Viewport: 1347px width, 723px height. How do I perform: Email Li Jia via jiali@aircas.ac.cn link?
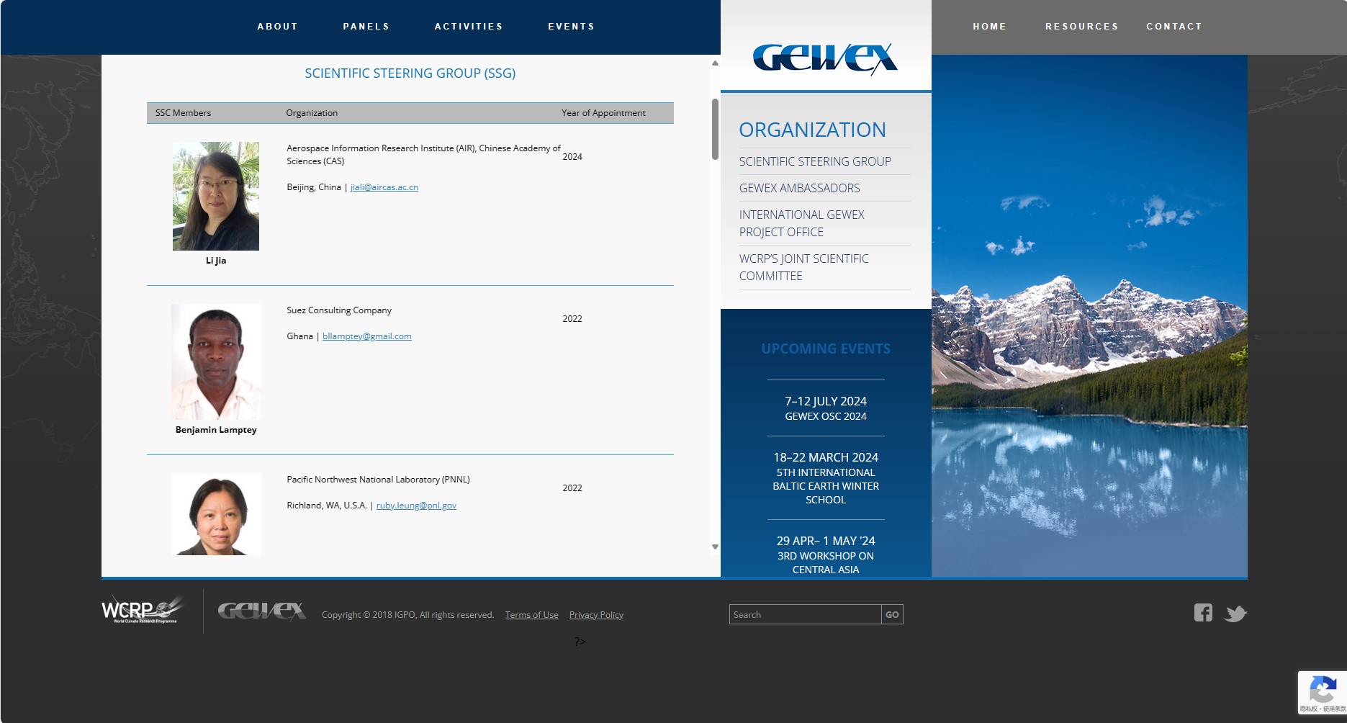pyautogui.click(x=384, y=187)
